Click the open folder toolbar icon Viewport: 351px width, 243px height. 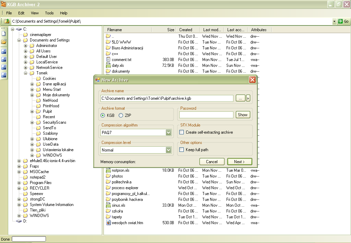pos(4,41)
